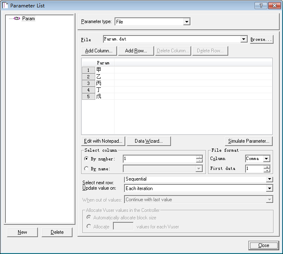Open Edit with Notepad...
283x254 pixels.
tap(103, 141)
